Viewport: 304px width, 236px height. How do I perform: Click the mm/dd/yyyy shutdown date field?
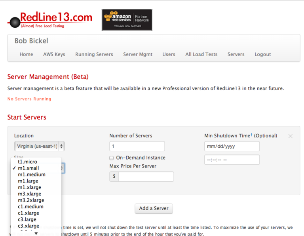tap(232, 146)
